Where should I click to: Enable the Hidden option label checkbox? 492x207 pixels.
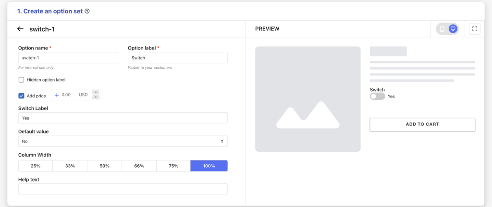21,80
